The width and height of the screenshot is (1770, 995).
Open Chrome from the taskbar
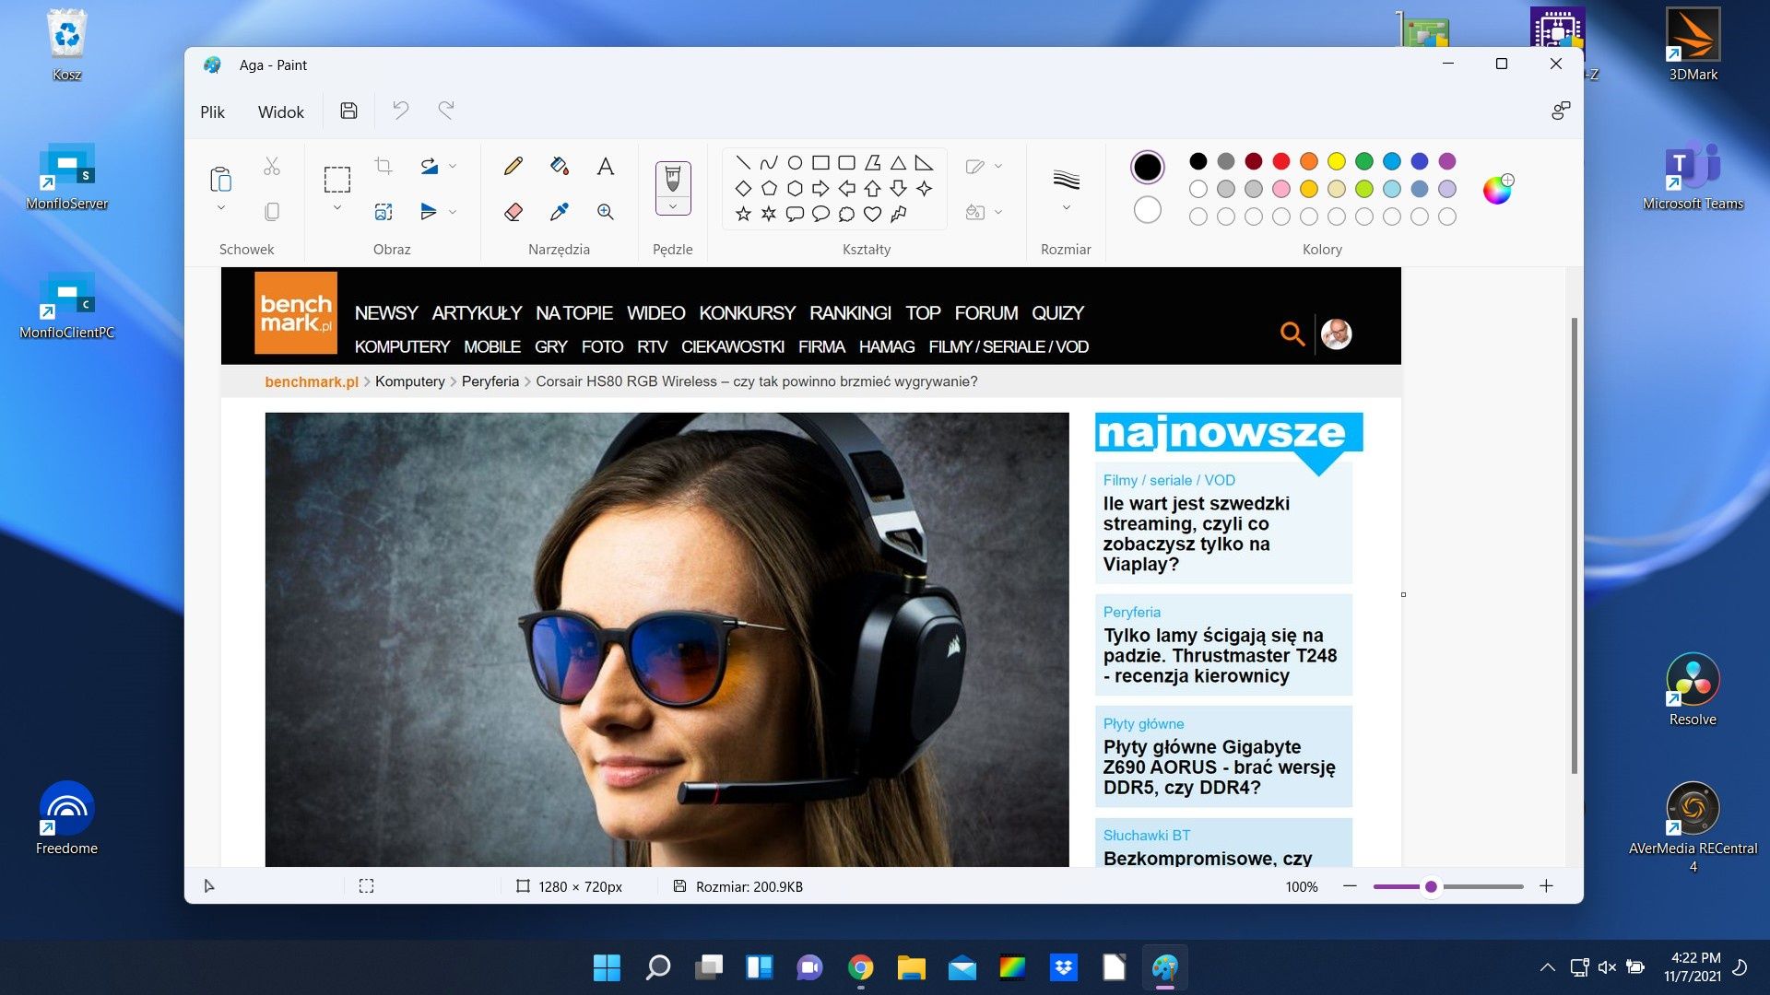point(860,967)
